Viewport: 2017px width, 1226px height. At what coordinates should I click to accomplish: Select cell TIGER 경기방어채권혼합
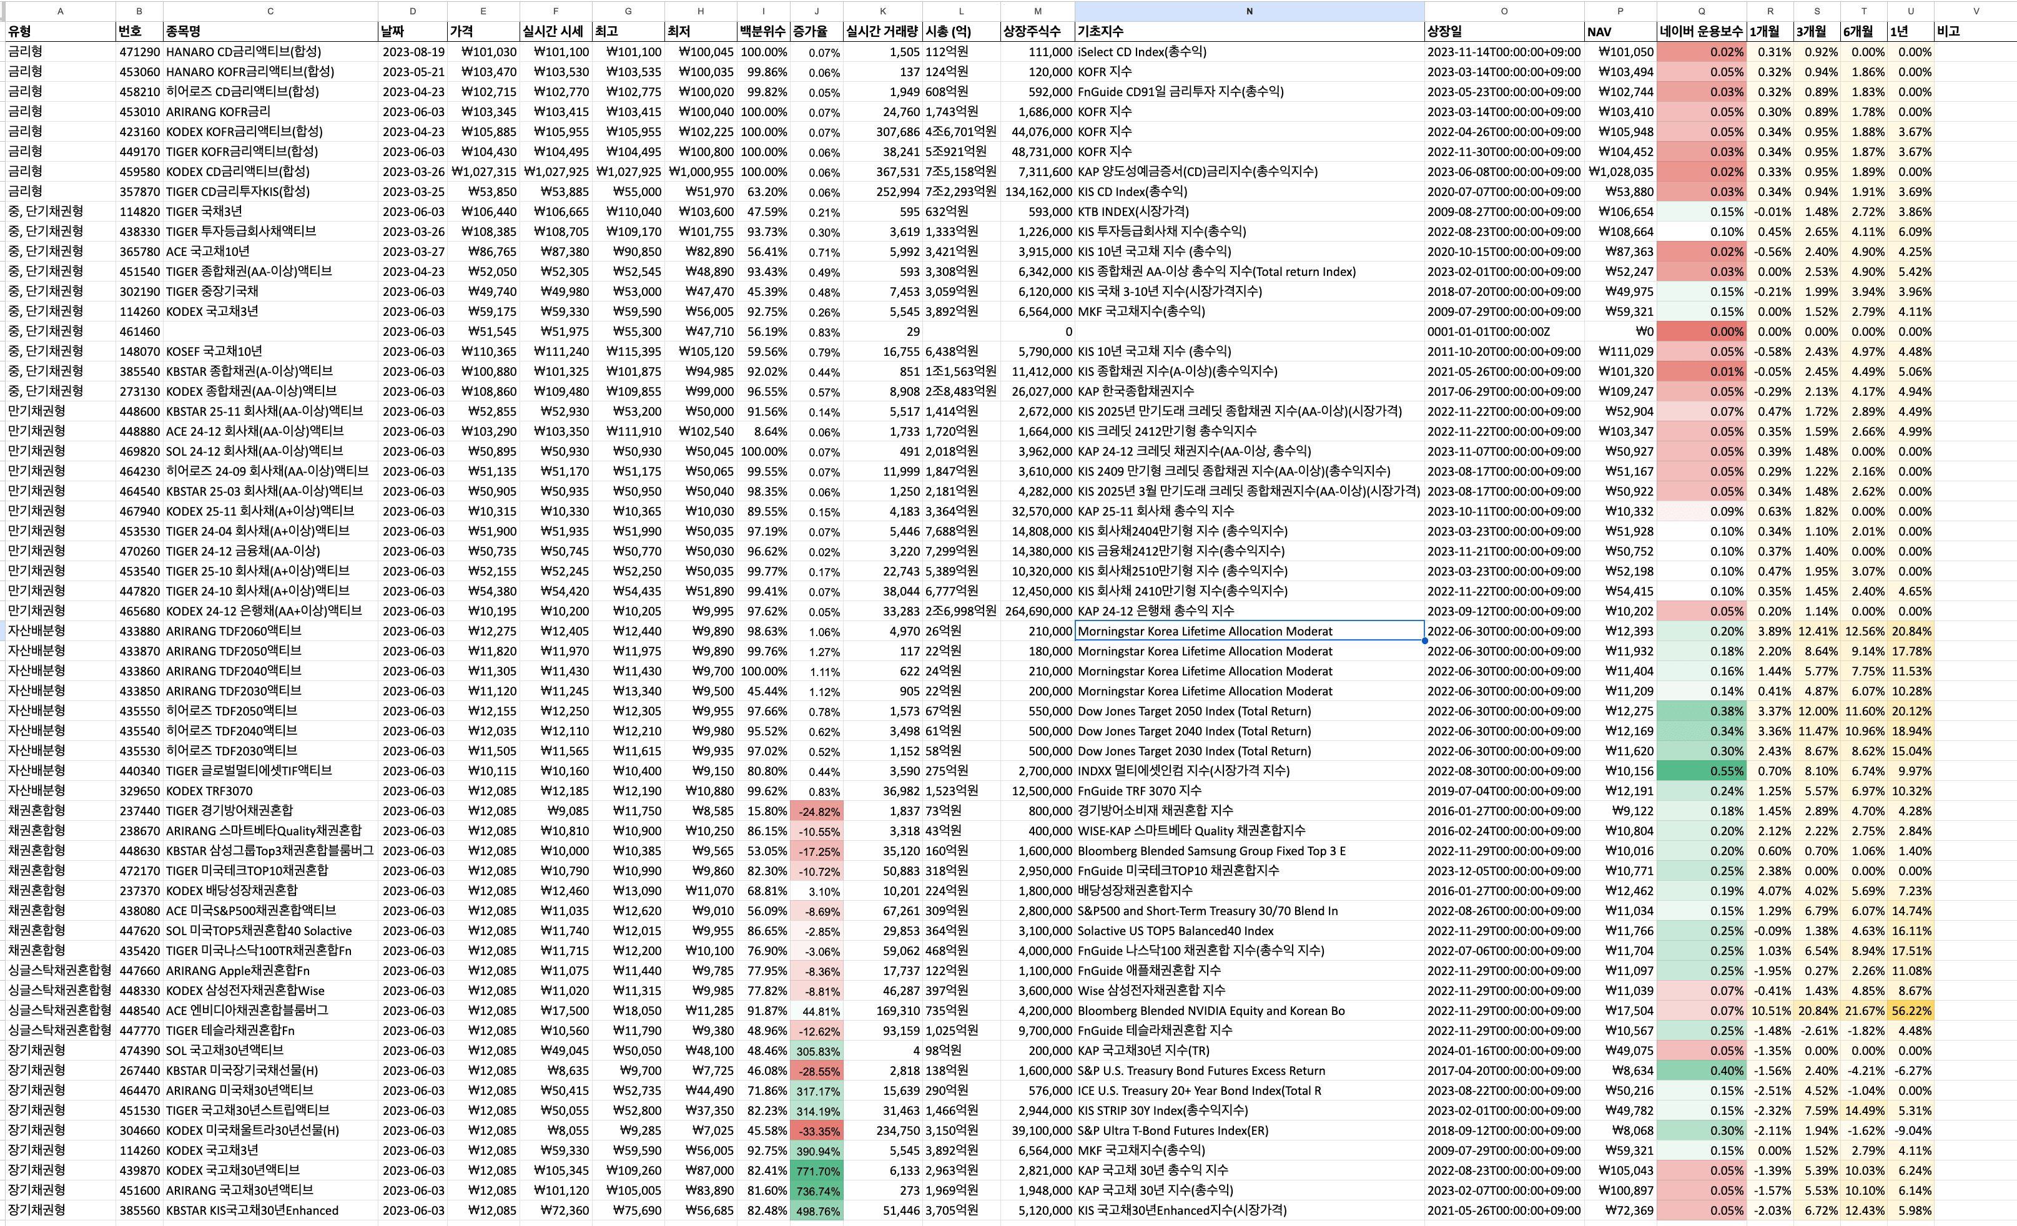[270, 811]
